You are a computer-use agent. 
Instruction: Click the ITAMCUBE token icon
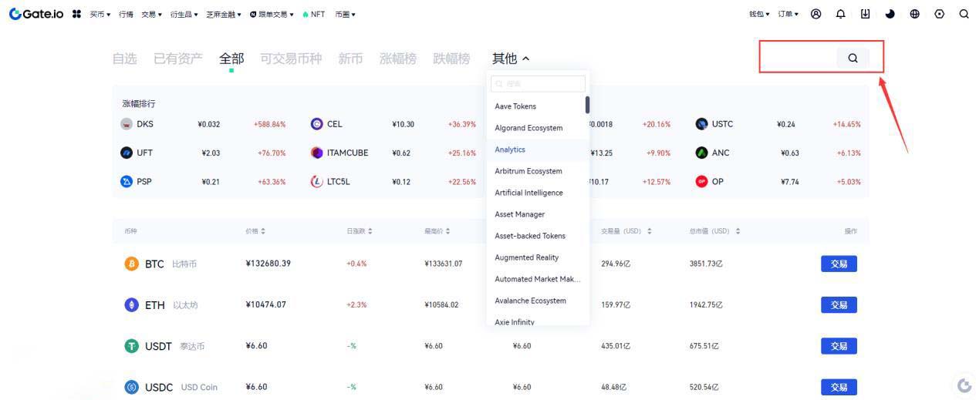pos(316,153)
